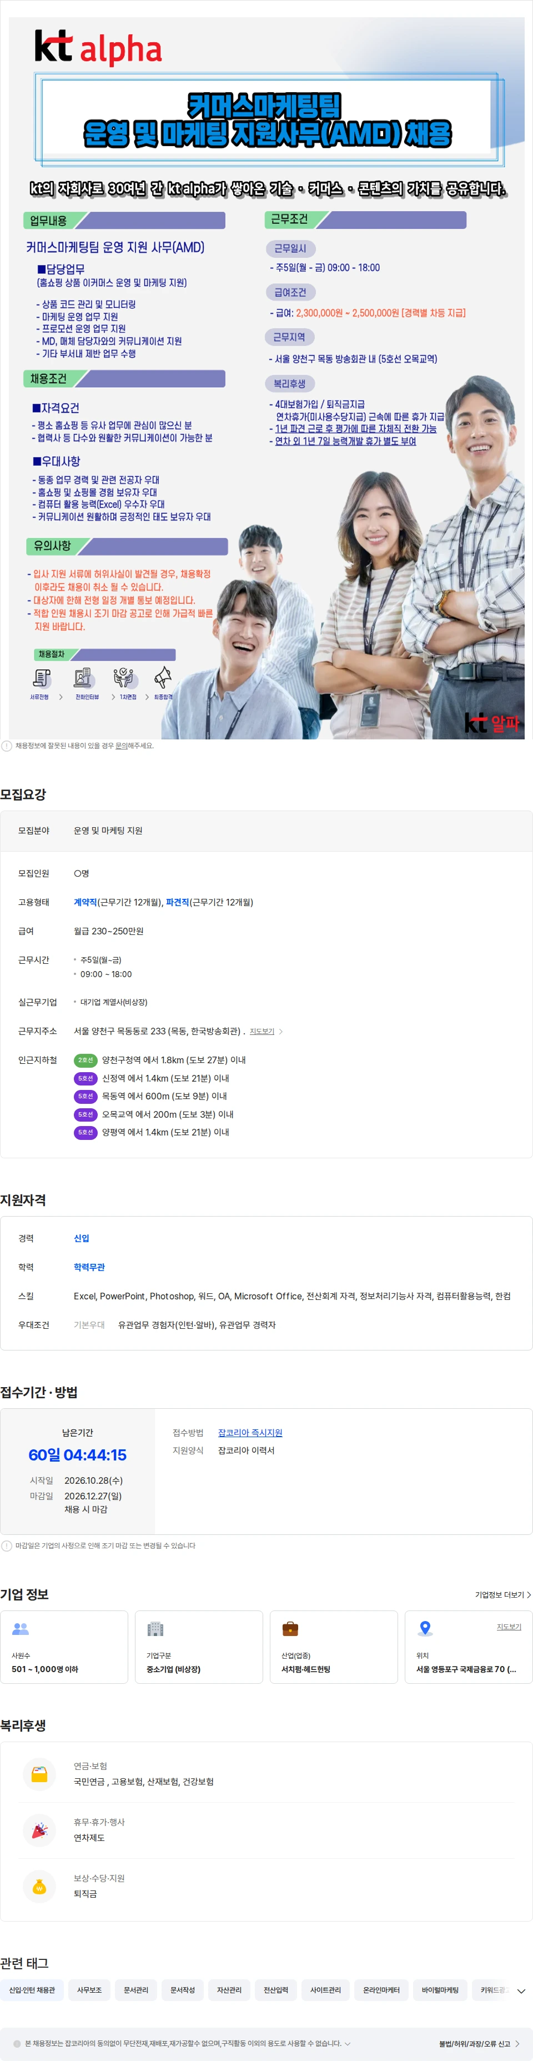Select the 바이럴마케팅 tag
The image size is (533, 2061).
[x=440, y=1990]
